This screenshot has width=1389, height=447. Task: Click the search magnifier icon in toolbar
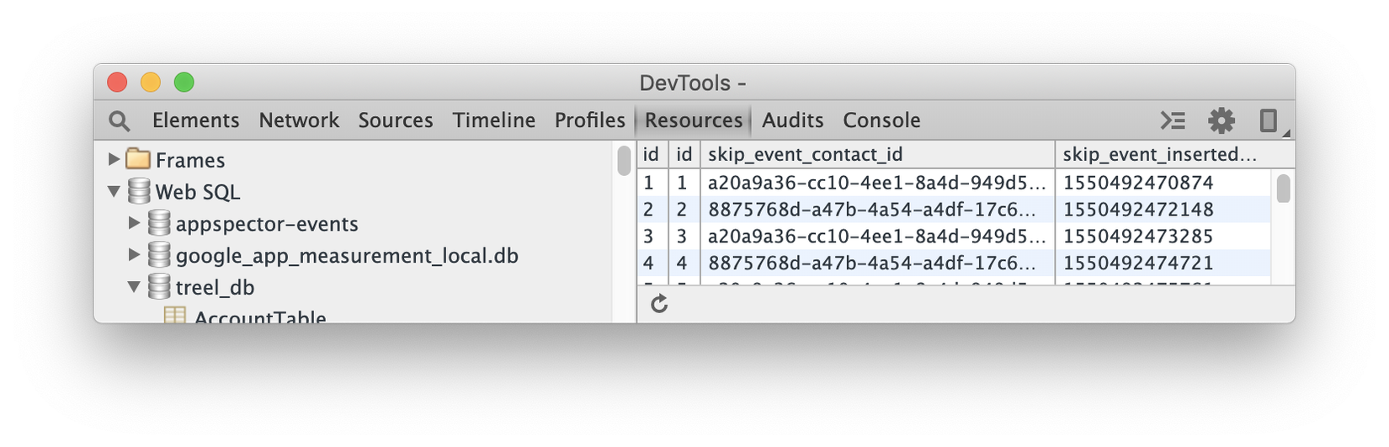[x=120, y=121]
